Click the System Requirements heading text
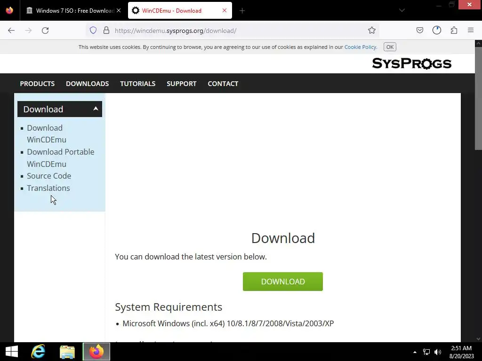 pos(169,307)
